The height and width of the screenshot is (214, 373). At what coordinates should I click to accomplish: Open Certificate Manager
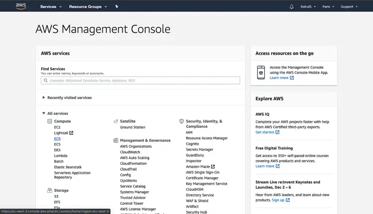pos(202,178)
